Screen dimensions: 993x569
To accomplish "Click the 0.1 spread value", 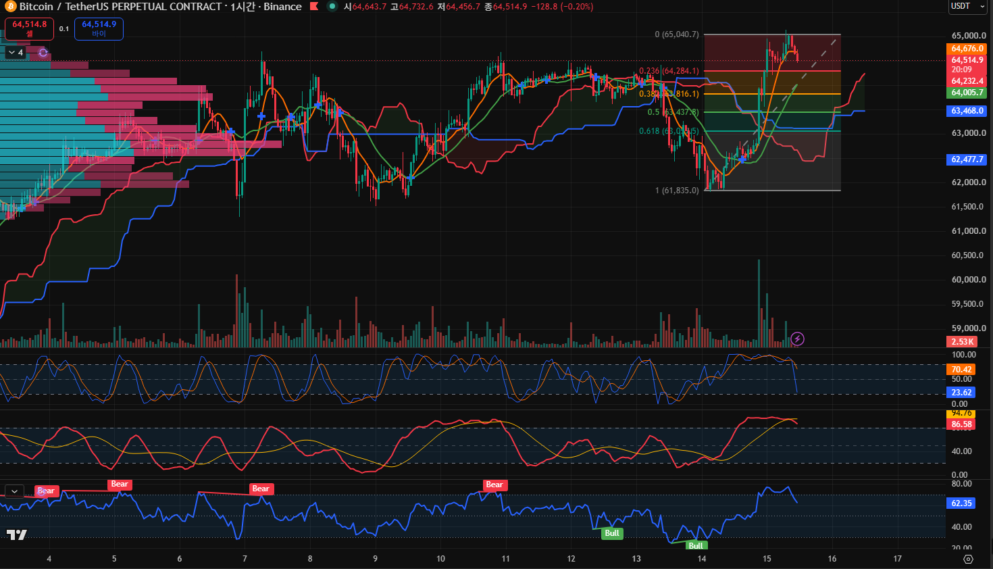I will click(64, 29).
